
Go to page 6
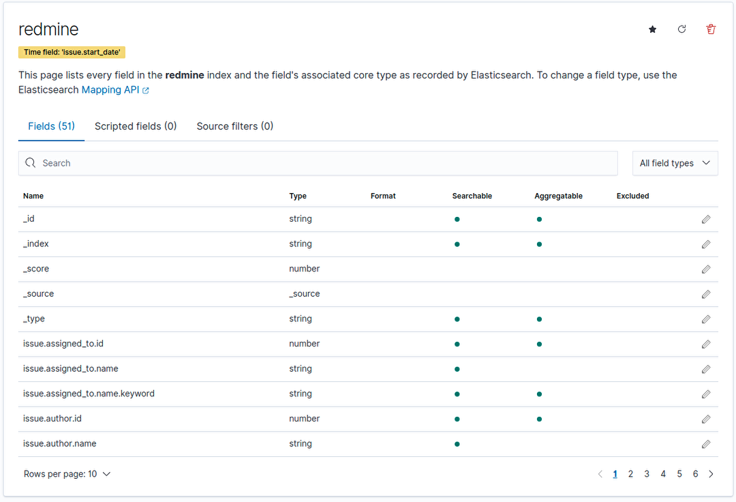point(696,474)
